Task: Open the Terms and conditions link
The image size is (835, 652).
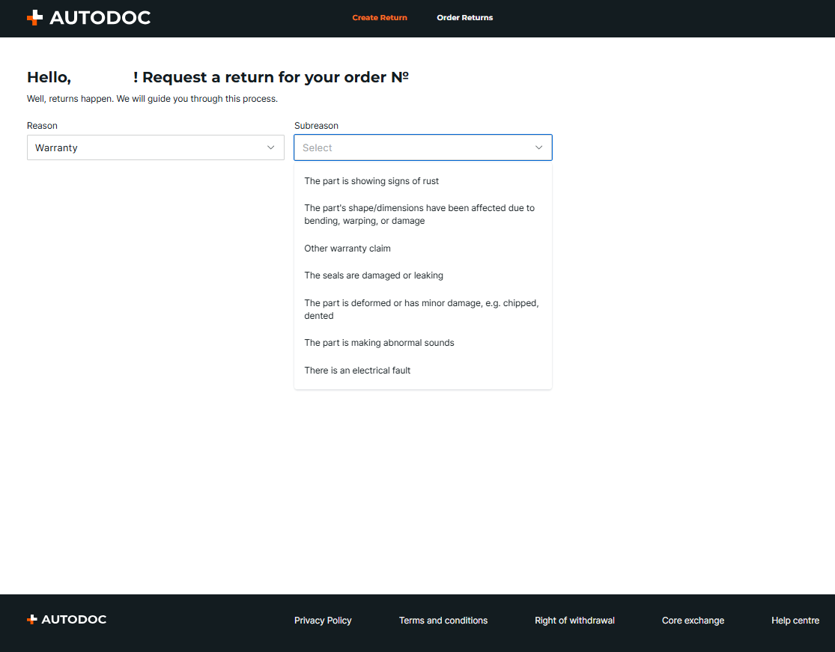Action: pos(443,621)
